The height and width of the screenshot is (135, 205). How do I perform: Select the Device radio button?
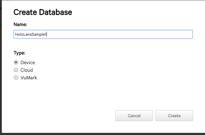(16, 63)
